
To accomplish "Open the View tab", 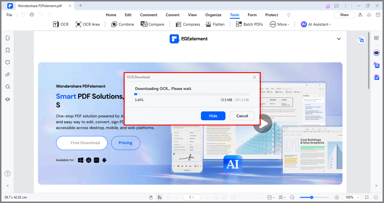I will pyautogui.click(x=192, y=15).
